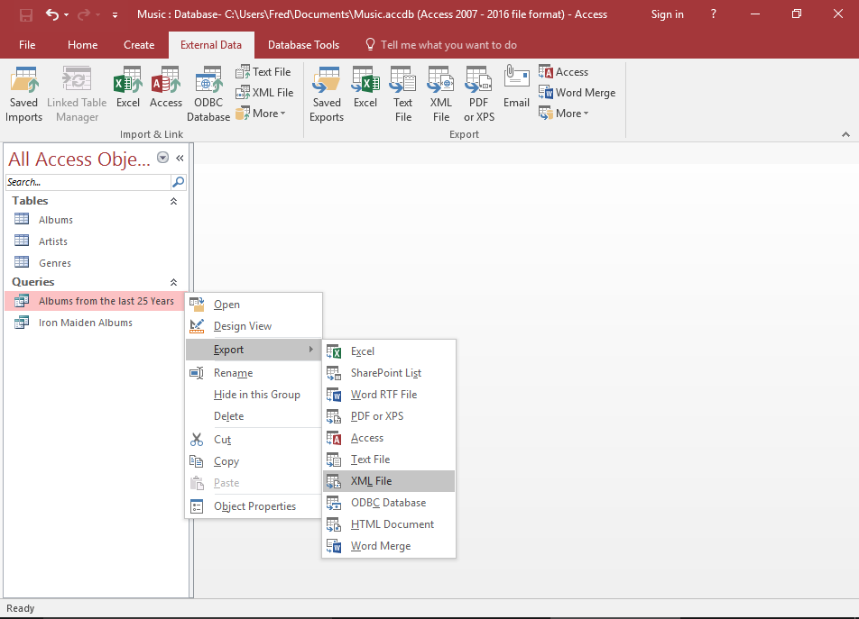Choose Word RTF File in Export submenu

389,395
